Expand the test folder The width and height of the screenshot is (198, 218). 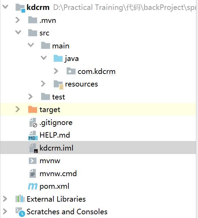pyautogui.click(x=30, y=97)
